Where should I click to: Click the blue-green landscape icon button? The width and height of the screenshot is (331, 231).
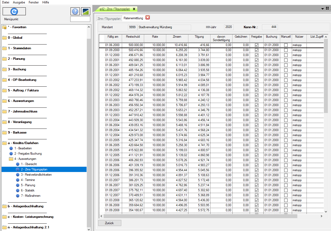[x=86, y=11]
